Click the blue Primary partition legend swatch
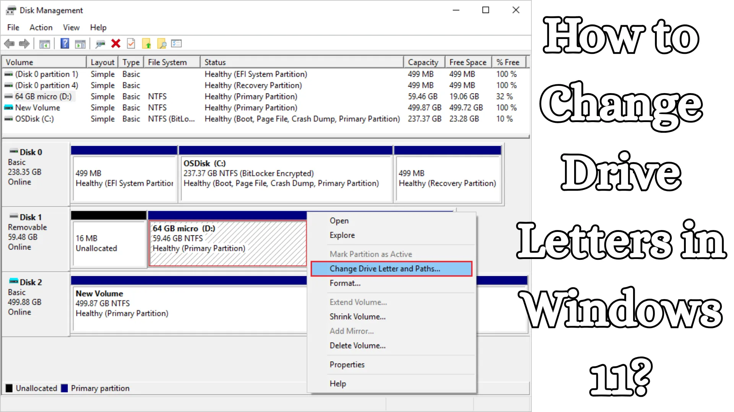Viewport: 734px width, 412px height. [x=64, y=388]
